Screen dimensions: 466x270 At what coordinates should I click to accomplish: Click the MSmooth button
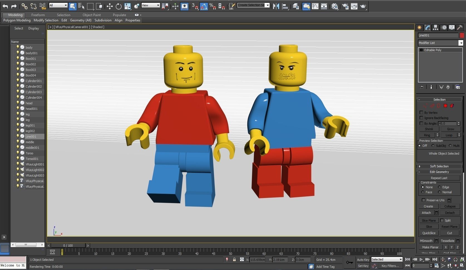tap(426, 241)
